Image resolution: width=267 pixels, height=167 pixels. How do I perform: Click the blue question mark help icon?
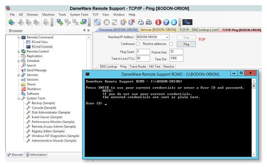(x=166, y=22)
